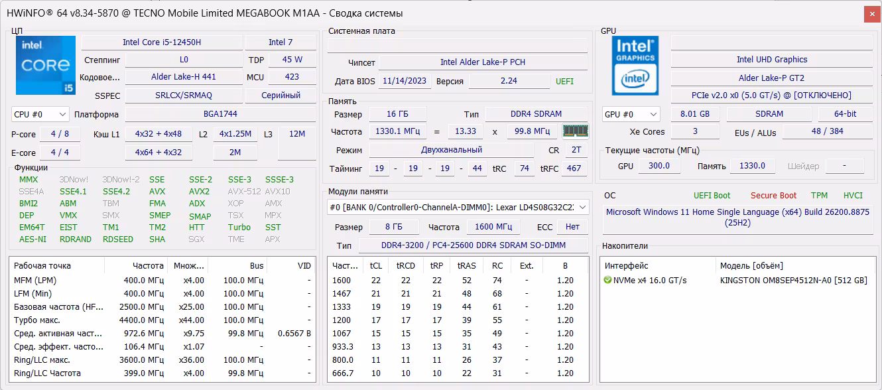
Task: Select the 1600 frequency row in timings table
Action: point(458,281)
